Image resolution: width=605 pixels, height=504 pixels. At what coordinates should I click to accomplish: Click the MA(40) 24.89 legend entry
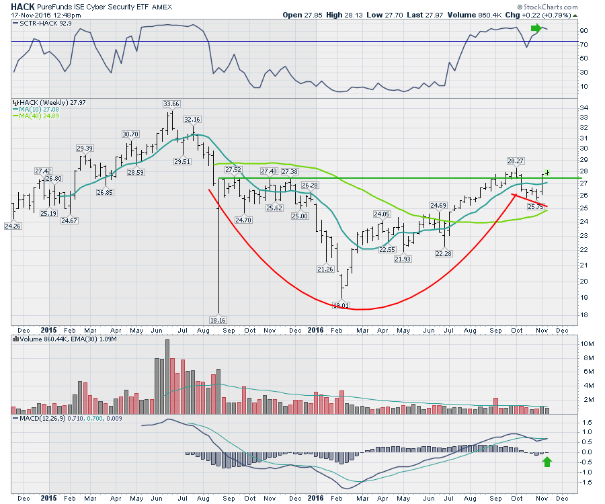36,116
